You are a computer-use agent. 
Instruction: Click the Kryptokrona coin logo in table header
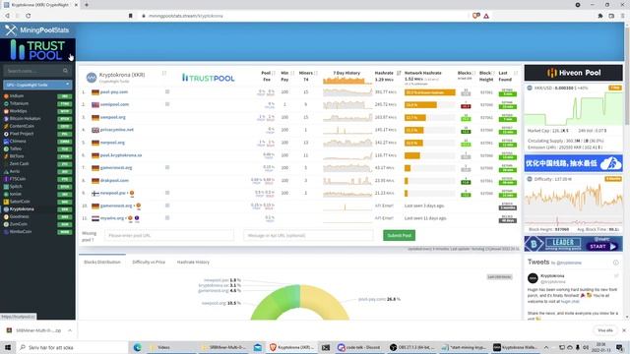click(92, 77)
